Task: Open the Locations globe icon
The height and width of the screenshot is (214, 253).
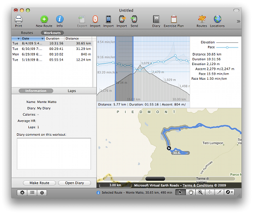Action: pyautogui.click(x=218, y=19)
